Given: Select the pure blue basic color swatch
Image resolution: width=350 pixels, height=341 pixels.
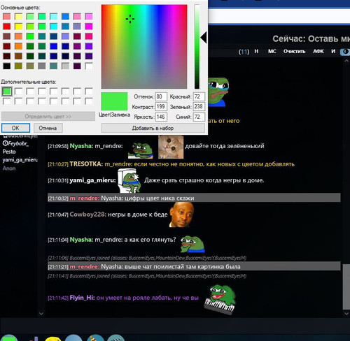Looking at the screenshot, I should 54,46.
